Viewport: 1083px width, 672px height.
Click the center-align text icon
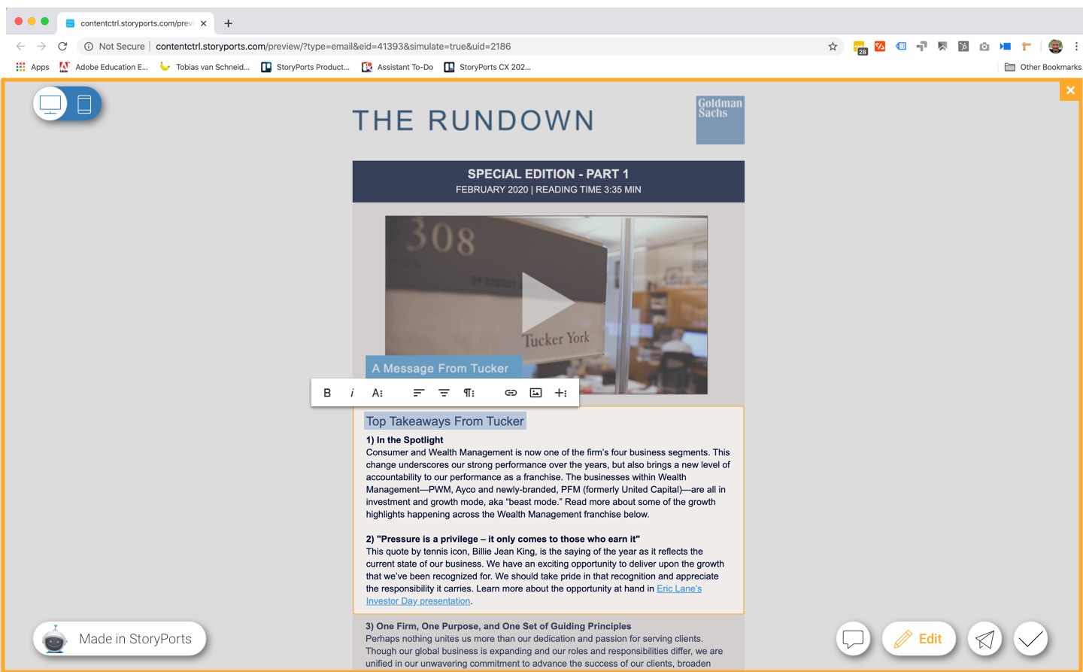pos(444,393)
